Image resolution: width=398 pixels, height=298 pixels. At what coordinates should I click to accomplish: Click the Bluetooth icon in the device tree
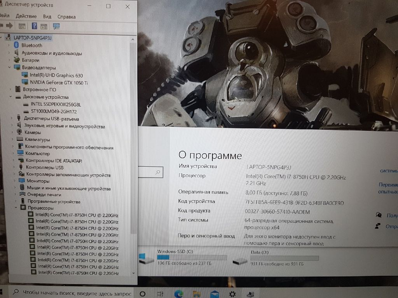coord(16,45)
